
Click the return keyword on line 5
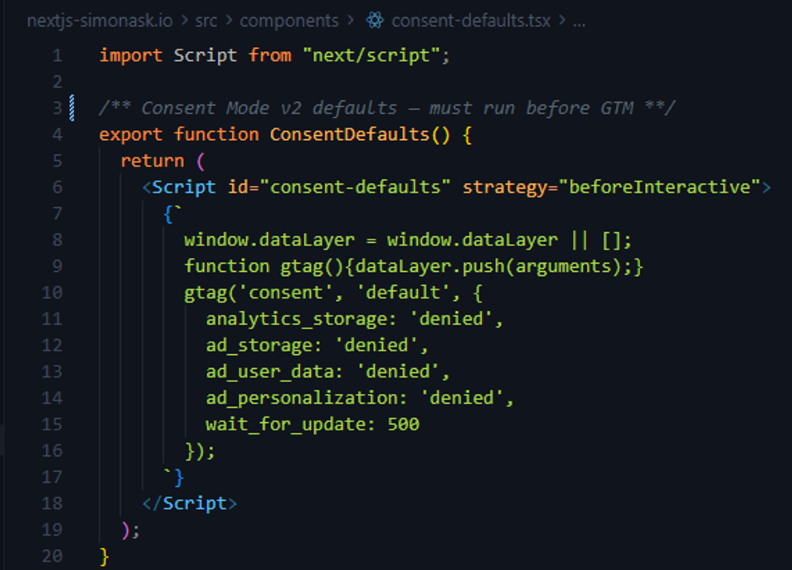pos(152,161)
